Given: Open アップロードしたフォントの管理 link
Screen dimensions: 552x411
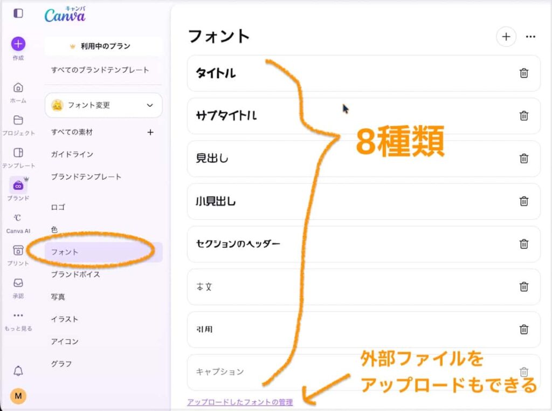Looking at the screenshot, I should (x=240, y=402).
